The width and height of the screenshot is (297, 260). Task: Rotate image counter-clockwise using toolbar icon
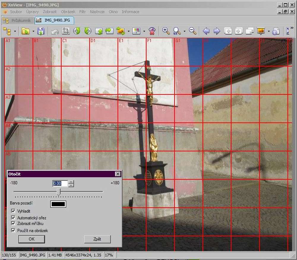point(77,31)
